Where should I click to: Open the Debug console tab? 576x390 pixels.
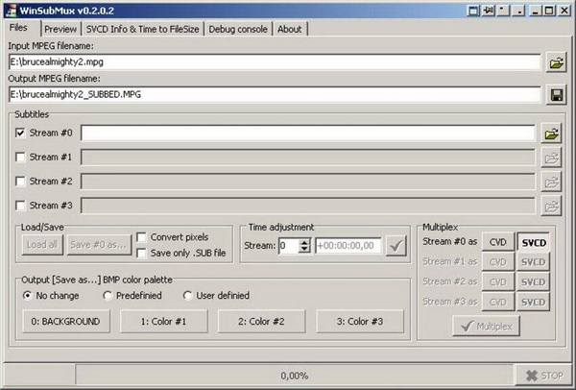(239, 29)
